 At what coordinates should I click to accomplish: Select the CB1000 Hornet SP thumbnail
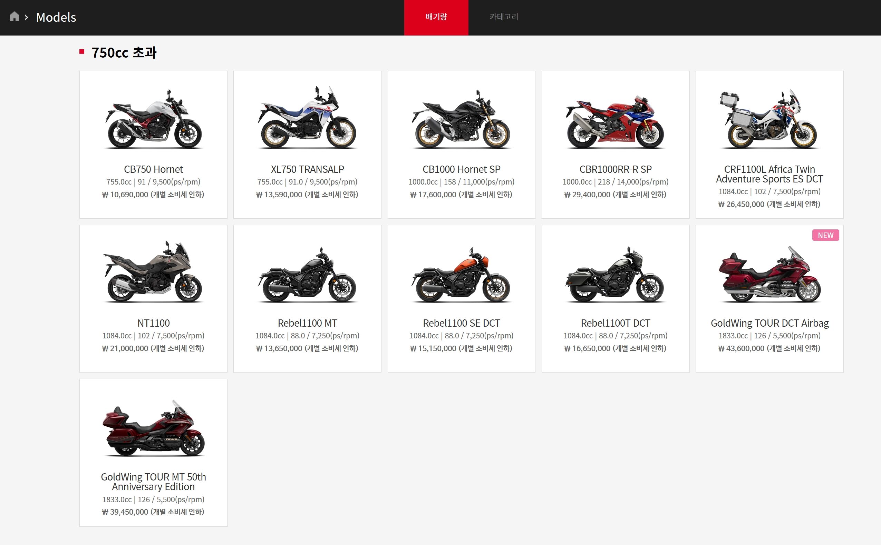click(x=461, y=120)
